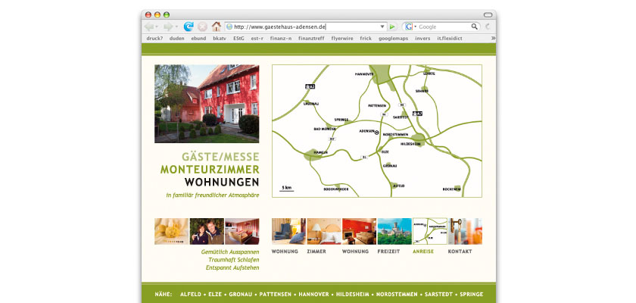Click the Stop loading icon
The height and width of the screenshot is (303, 636).
[x=202, y=27]
